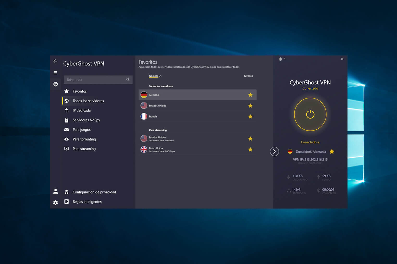Click the Germany flag icon in list
The image size is (397, 264).
point(144,95)
